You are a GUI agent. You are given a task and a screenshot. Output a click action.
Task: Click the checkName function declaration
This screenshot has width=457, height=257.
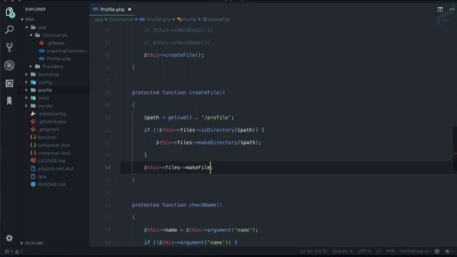point(176,205)
